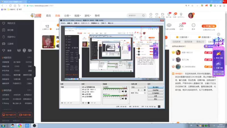Open OBS 设置 settings button
Image resolution: width=227 pixels, height=128 pixels.
click(155, 96)
